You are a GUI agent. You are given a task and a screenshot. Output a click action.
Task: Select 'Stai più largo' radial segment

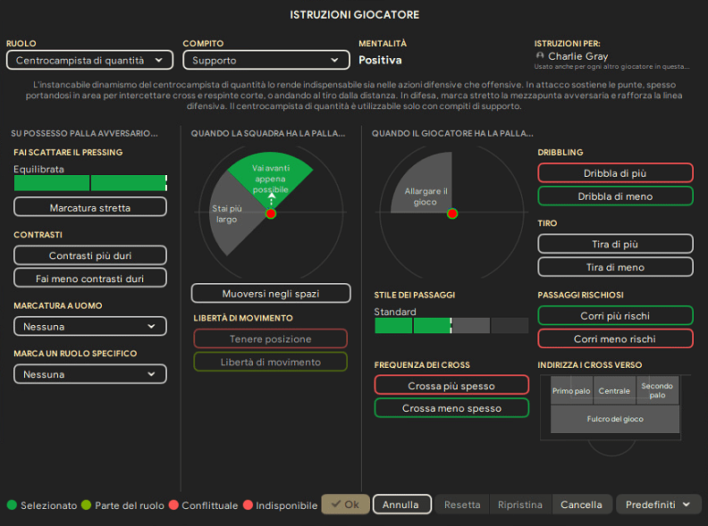tap(226, 214)
